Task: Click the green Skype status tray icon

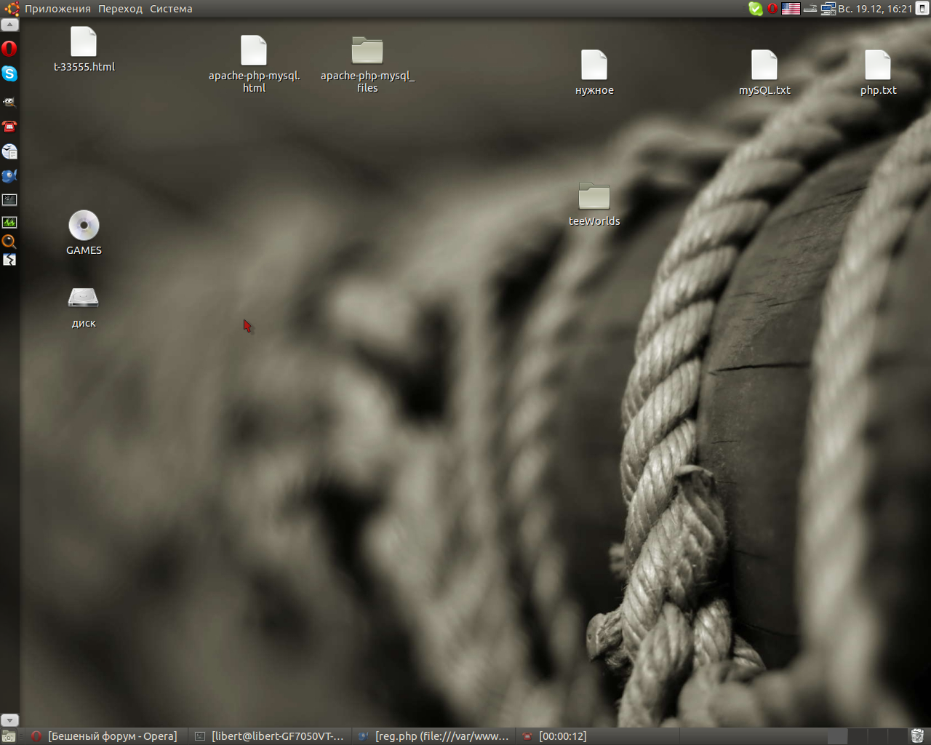Action: point(756,9)
